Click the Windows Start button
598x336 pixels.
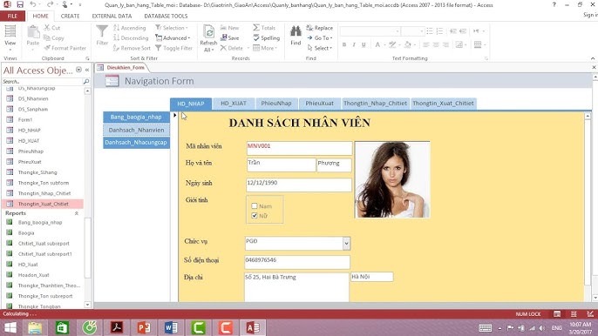10,327
